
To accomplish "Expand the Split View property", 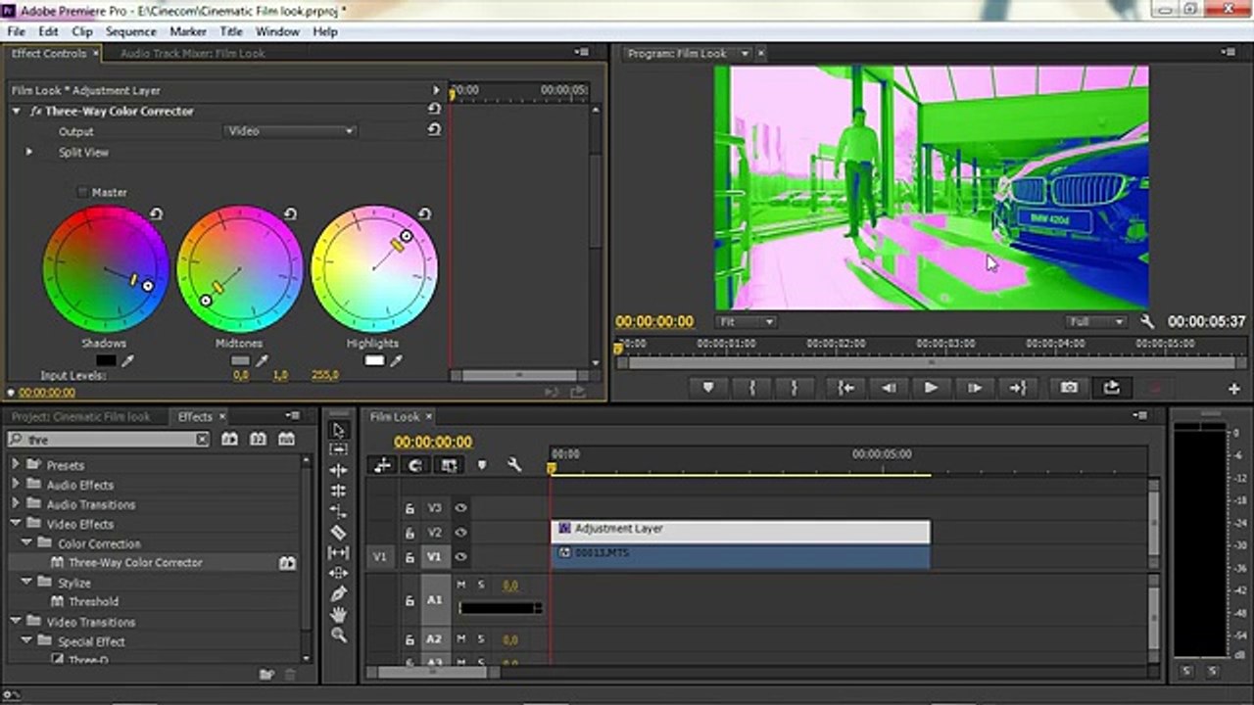I will 29,152.
